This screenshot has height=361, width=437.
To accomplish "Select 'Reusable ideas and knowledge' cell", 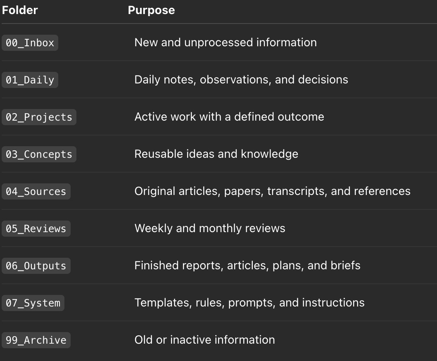I will [216, 154].
